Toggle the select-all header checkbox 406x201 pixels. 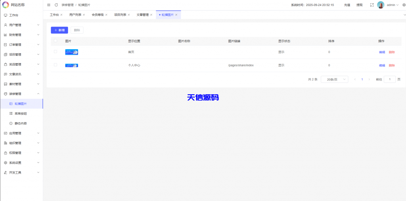pos(56,41)
